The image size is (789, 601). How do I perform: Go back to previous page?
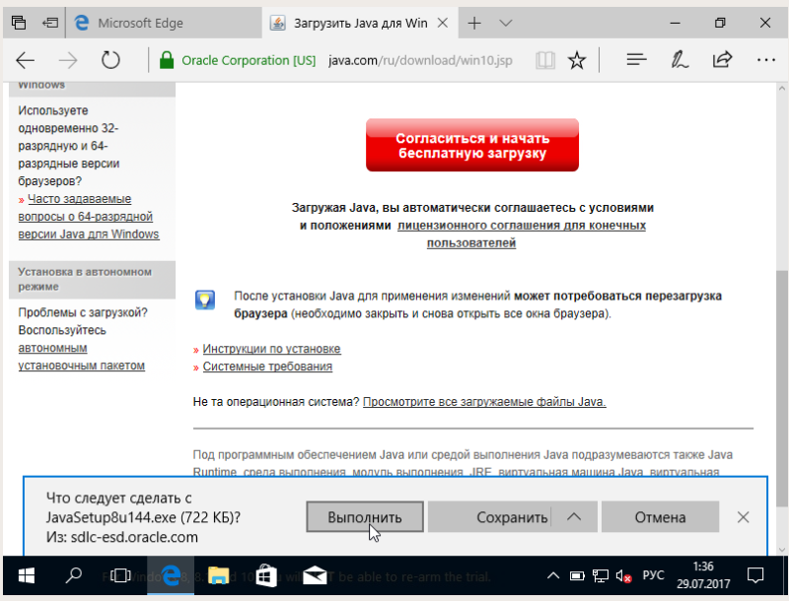click(x=26, y=61)
